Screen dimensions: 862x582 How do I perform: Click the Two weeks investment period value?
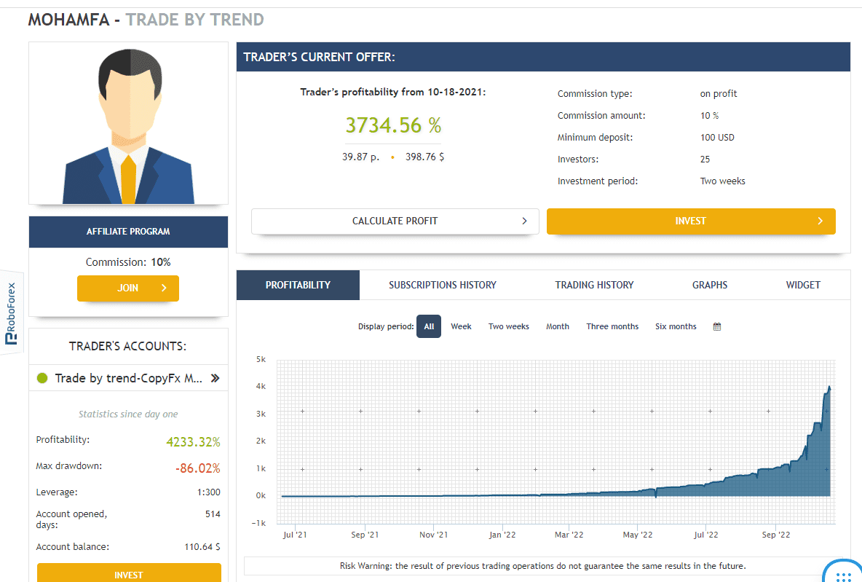[x=723, y=181]
